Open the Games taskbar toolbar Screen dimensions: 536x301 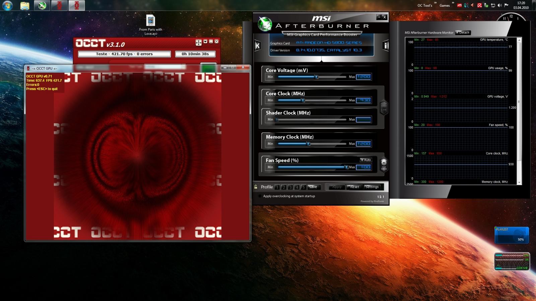(445, 5)
